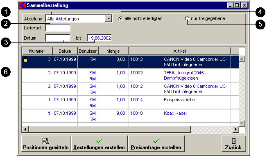The width and height of the screenshot is (267, 156).
Task: Select the Koax Kabel article text
Action: (175, 113)
